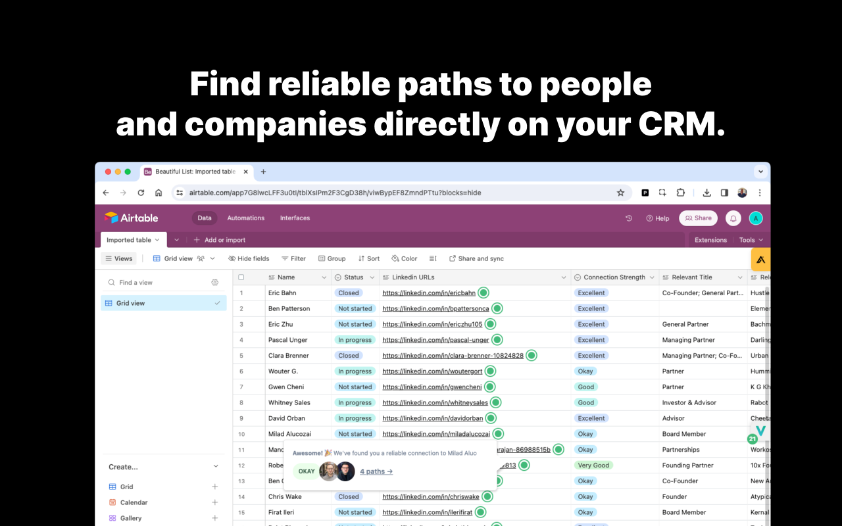Viewport: 842px width, 526px height.
Task: Switch to the Data tab
Action: 205,218
